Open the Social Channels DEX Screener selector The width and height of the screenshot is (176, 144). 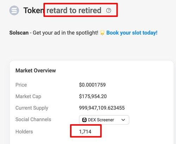pyautogui.click(x=104, y=120)
